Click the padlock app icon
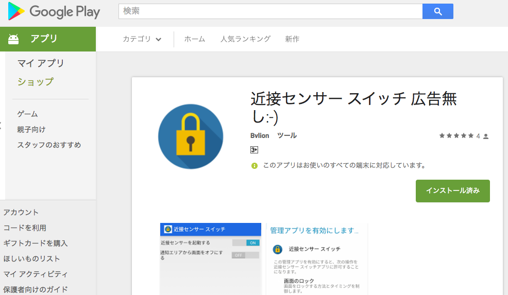This screenshot has height=295, width=508. tap(191, 136)
